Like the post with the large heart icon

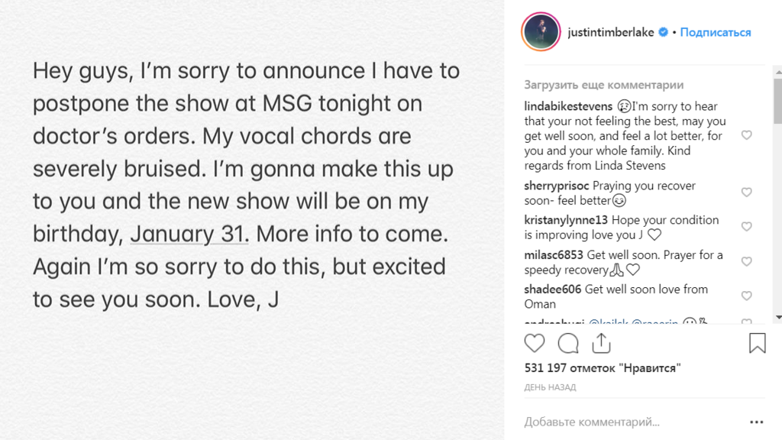(534, 343)
